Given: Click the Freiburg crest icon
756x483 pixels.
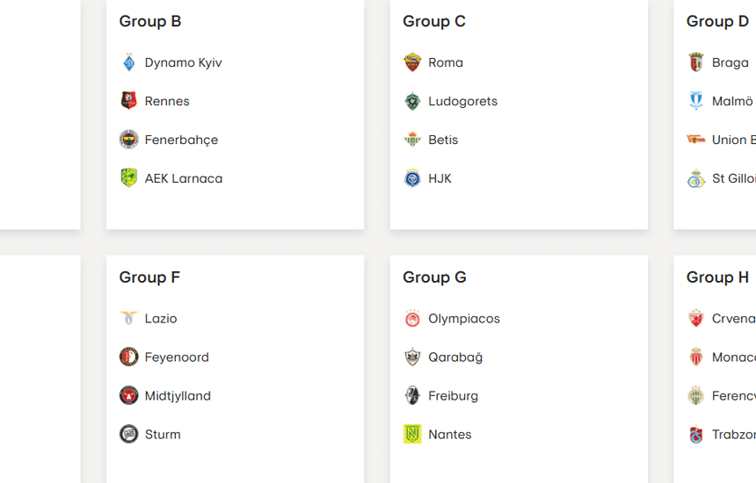Looking at the screenshot, I should pos(412,396).
